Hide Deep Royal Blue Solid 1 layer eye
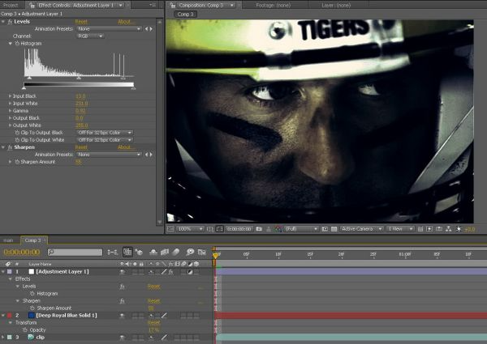 122,316
